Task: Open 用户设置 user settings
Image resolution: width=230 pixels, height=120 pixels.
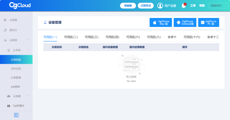Action: coord(170,6)
